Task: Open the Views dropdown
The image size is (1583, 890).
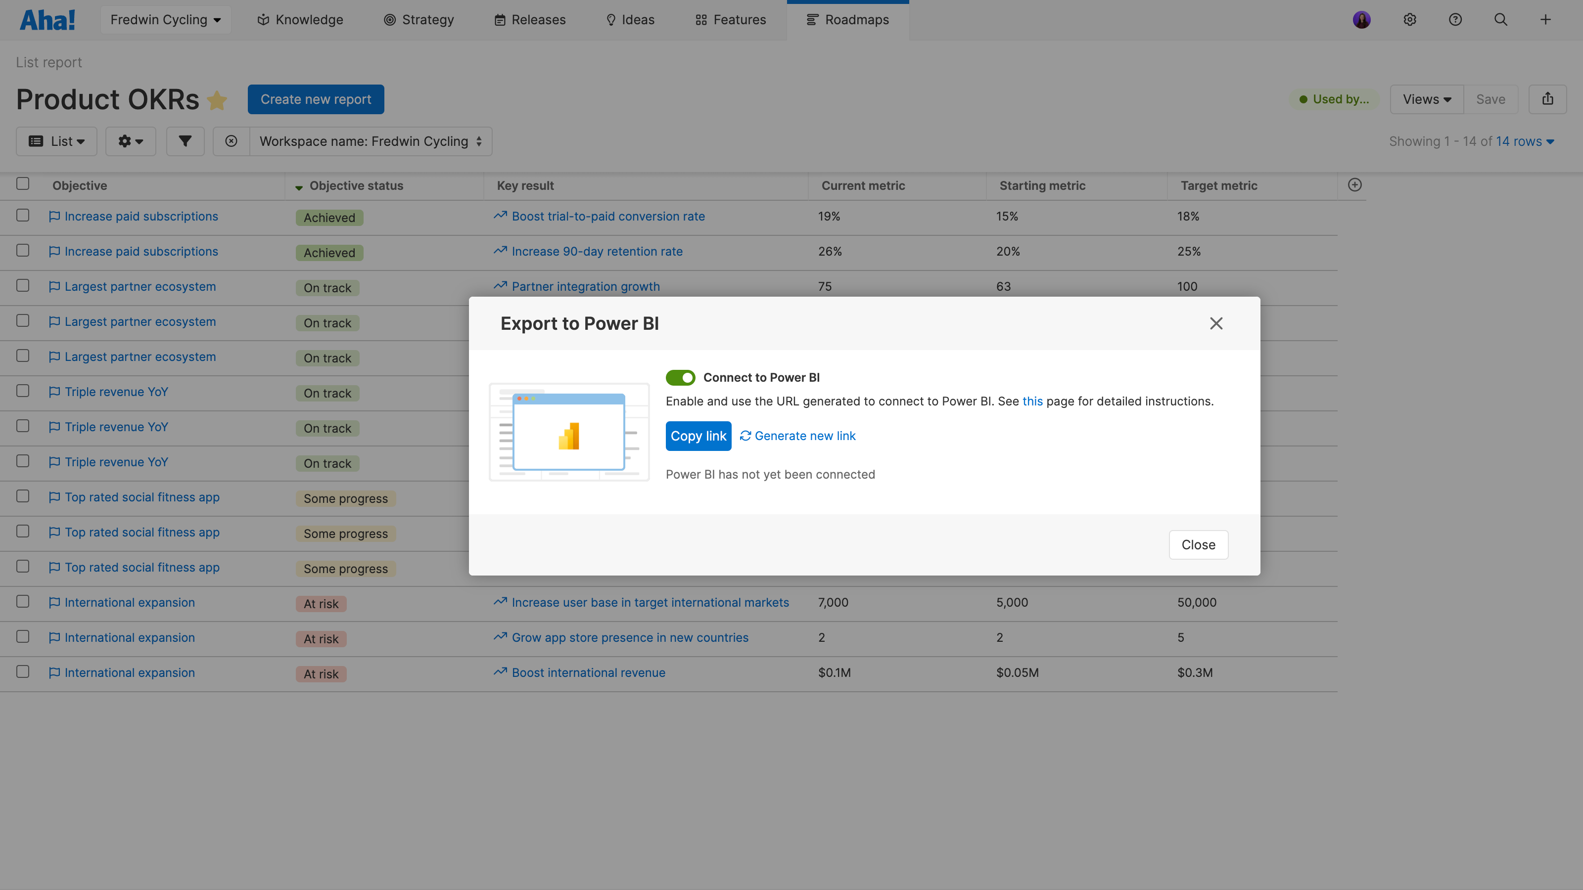Action: pos(1426,99)
